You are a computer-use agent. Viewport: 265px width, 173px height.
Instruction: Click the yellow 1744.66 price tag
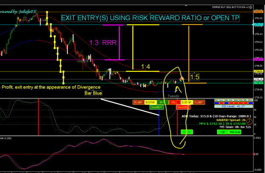[259, 71]
